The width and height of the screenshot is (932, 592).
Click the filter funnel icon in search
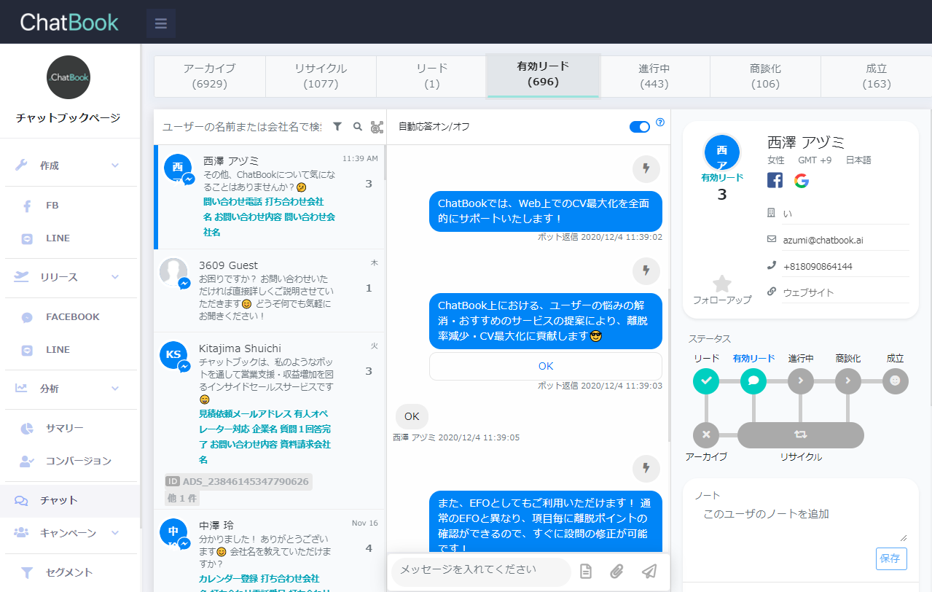click(337, 126)
